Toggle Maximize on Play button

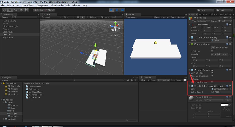(162, 17)
